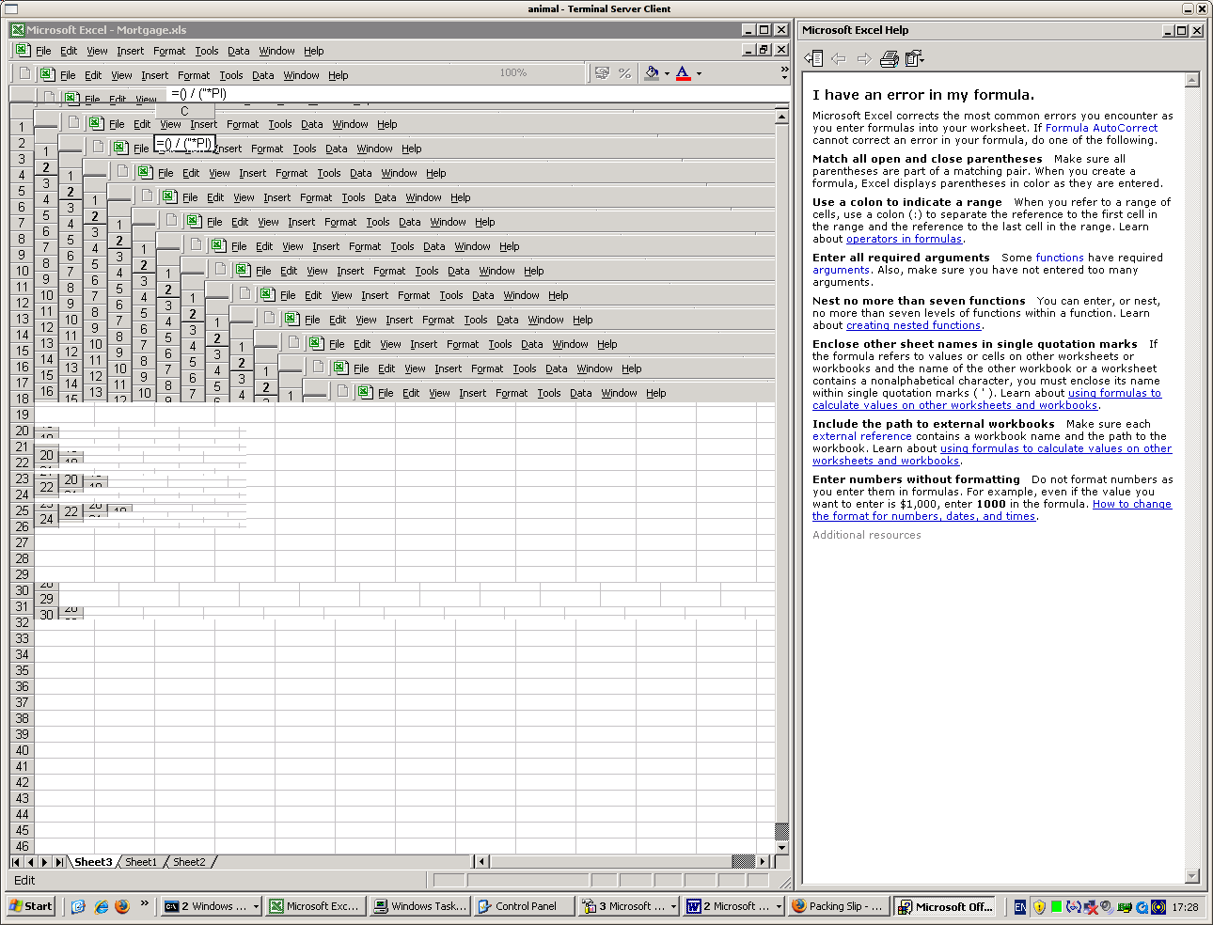
Task: Open the '2 Microsoft' Word taskbar group
Action: pyautogui.click(x=734, y=906)
